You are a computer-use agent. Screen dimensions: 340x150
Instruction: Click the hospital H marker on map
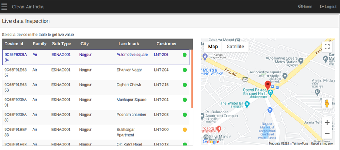[219, 129]
